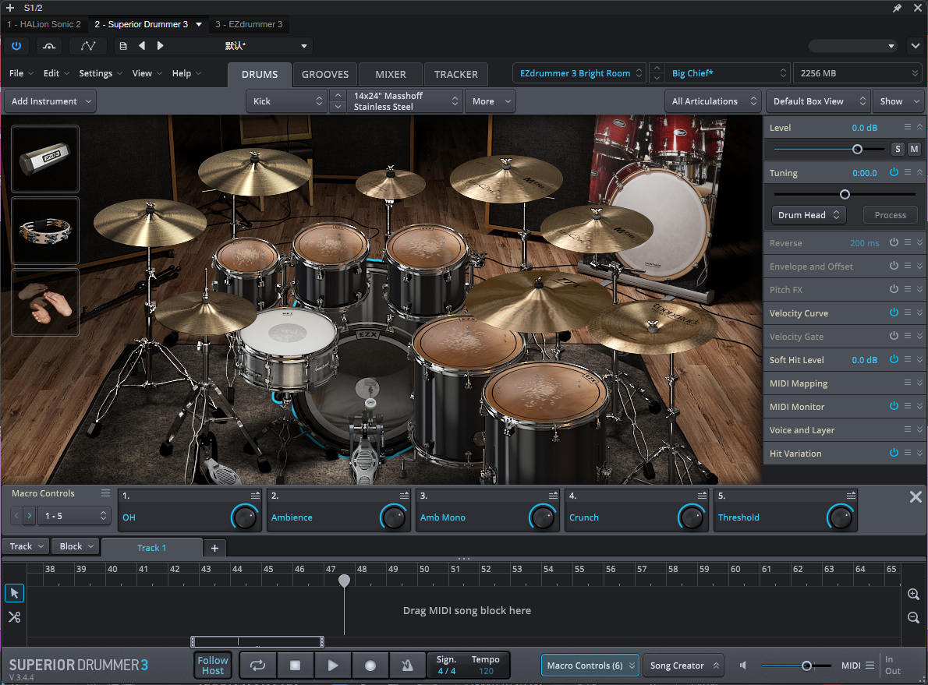Pin the plugin window
928x685 pixels.
click(897, 8)
